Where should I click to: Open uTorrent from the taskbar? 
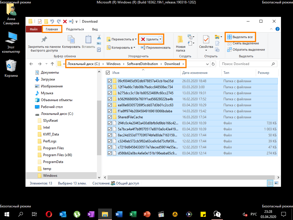[77, 214]
